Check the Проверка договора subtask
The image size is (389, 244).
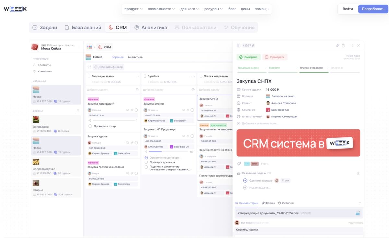(146, 162)
